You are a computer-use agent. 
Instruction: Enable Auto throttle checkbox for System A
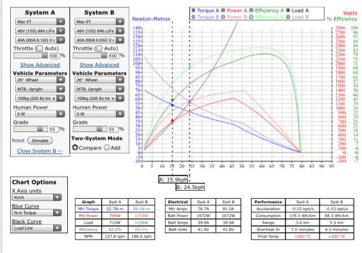[x=38, y=49]
